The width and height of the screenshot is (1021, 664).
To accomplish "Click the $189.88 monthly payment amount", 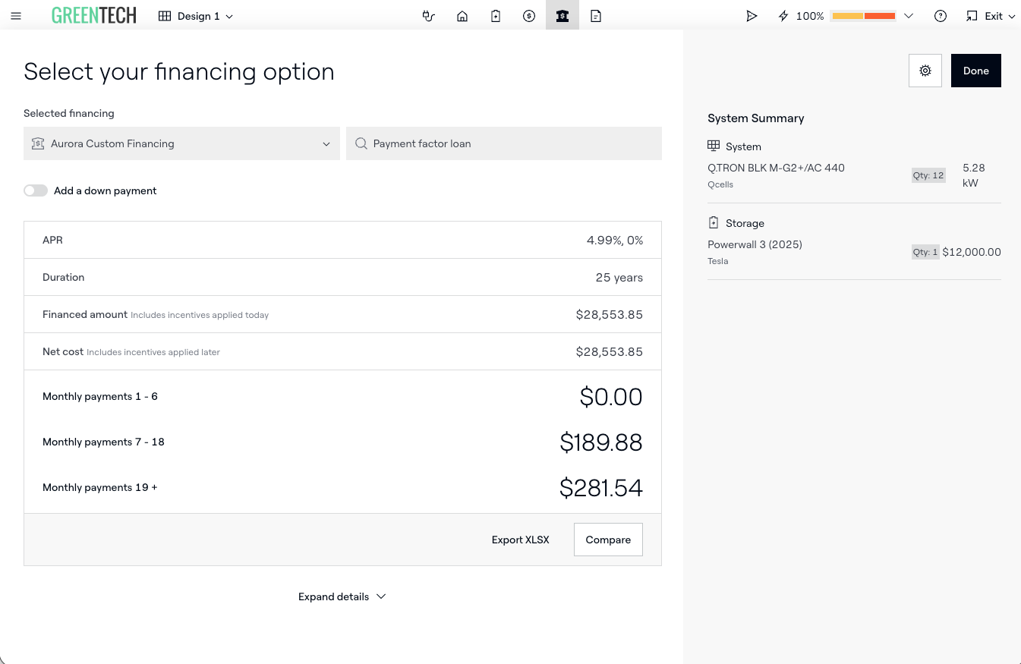I will click(601, 442).
